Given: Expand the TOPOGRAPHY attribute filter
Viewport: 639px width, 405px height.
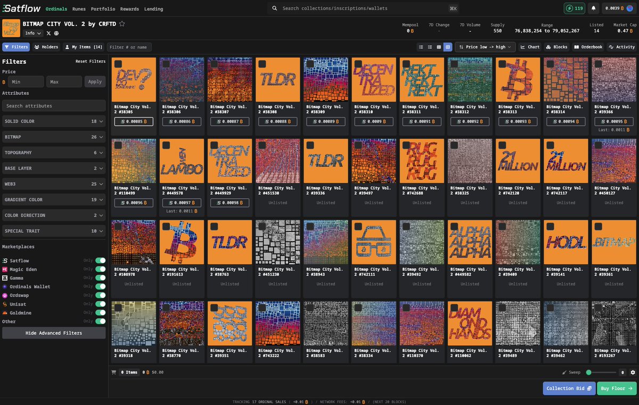Looking at the screenshot, I should 54,153.
